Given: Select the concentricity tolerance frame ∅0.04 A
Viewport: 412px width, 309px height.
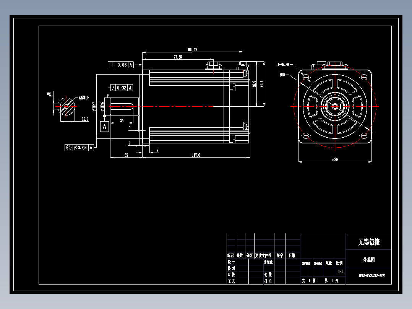Looking at the screenshot, I should 80,147.
